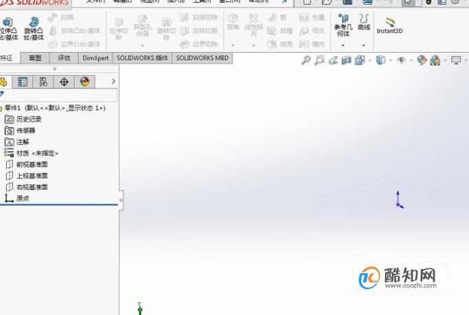Click the Boundary Cut (边界切除) tool
The width and height of the screenshot is (469, 315).
[199, 44]
